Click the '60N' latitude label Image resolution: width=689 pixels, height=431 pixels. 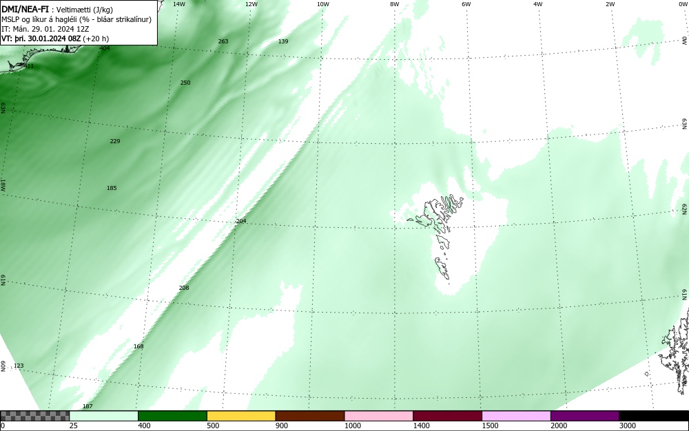pos(3,366)
